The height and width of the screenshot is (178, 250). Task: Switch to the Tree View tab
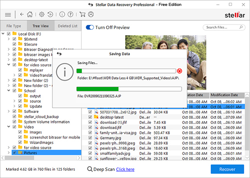(41, 26)
